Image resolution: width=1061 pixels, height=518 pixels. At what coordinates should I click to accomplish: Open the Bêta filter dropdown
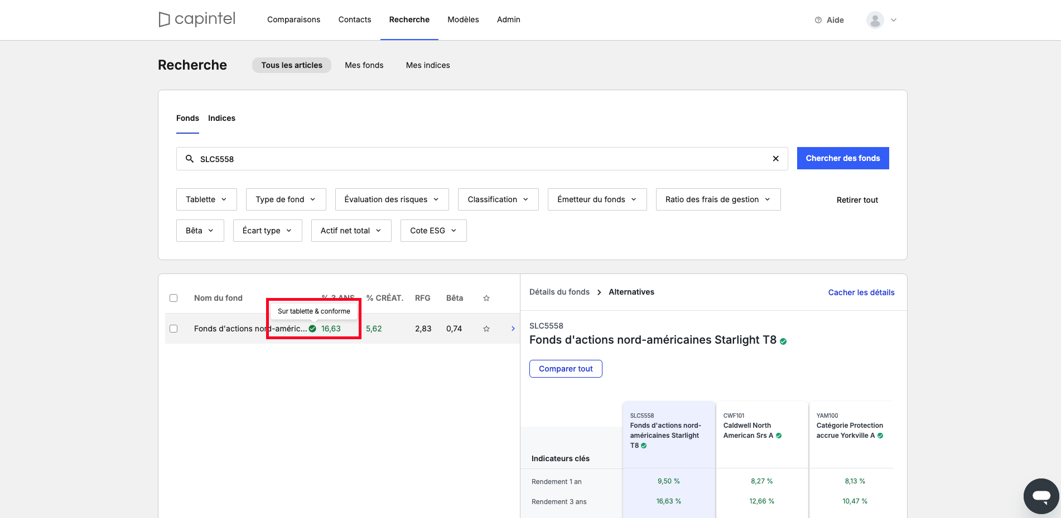pos(200,231)
